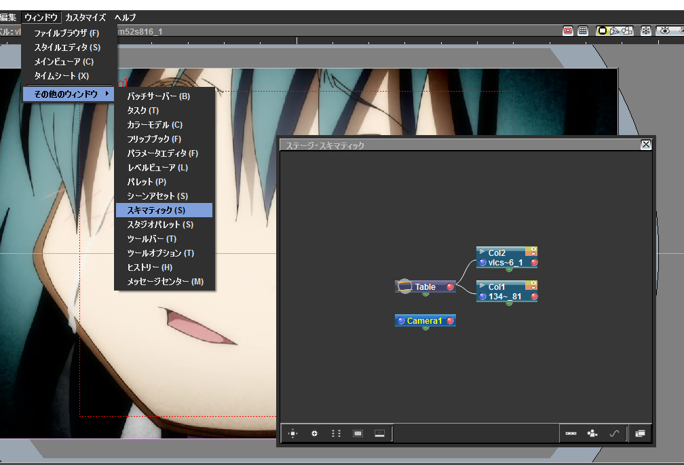Image resolution: width=684 pixels, height=465 pixels.
Task: Toggle the field guide grid icon
Action: click(x=583, y=31)
